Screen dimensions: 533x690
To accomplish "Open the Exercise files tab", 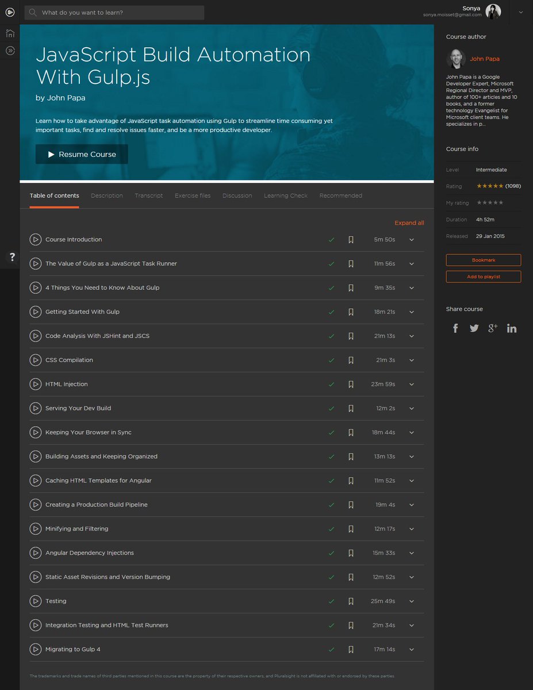I will 193,195.
